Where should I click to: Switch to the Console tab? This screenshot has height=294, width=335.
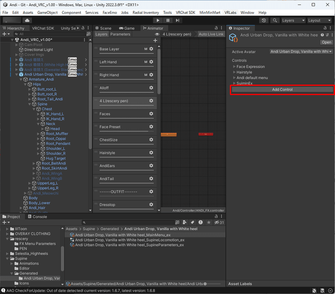[37, 217]
